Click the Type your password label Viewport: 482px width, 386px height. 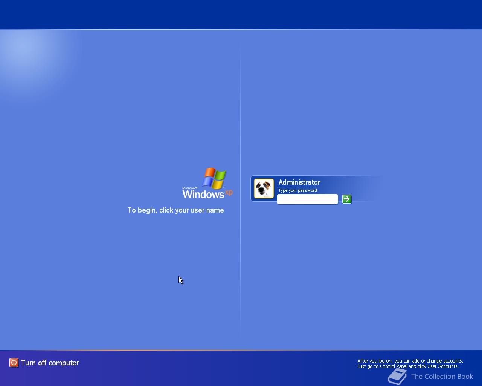click(x=297, y=190)
